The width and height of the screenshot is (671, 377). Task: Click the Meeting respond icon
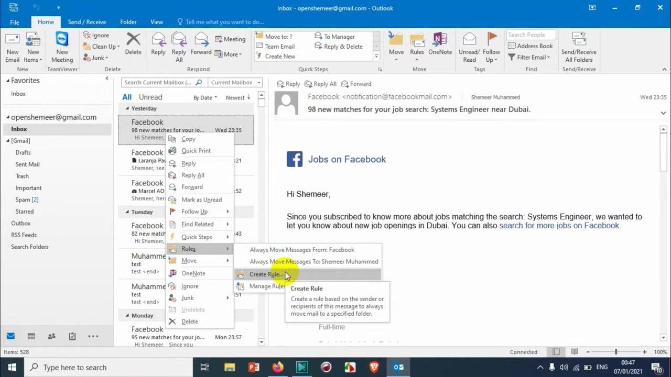tap(230, 39)
